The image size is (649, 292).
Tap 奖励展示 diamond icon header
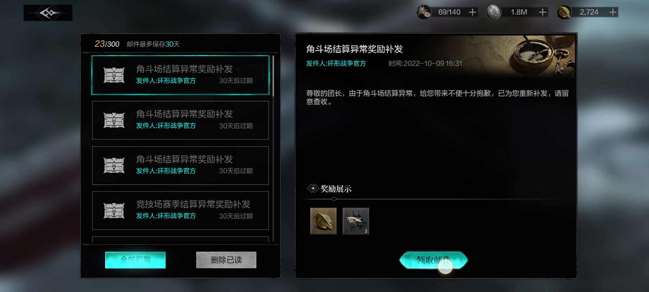313,189
